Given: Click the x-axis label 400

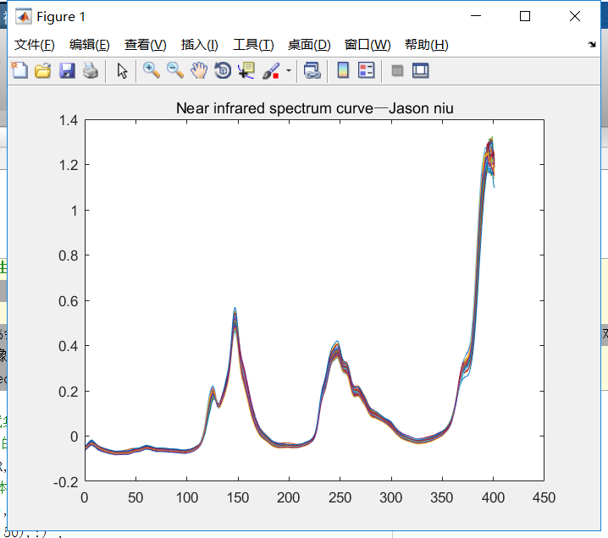Looking at the screenshot, I should point(493,497).
